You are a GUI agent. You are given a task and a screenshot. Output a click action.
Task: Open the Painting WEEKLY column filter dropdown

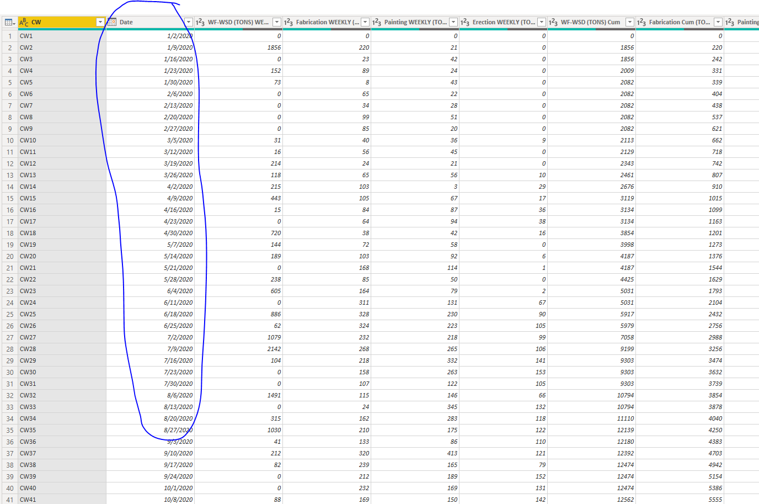[453, 22]
